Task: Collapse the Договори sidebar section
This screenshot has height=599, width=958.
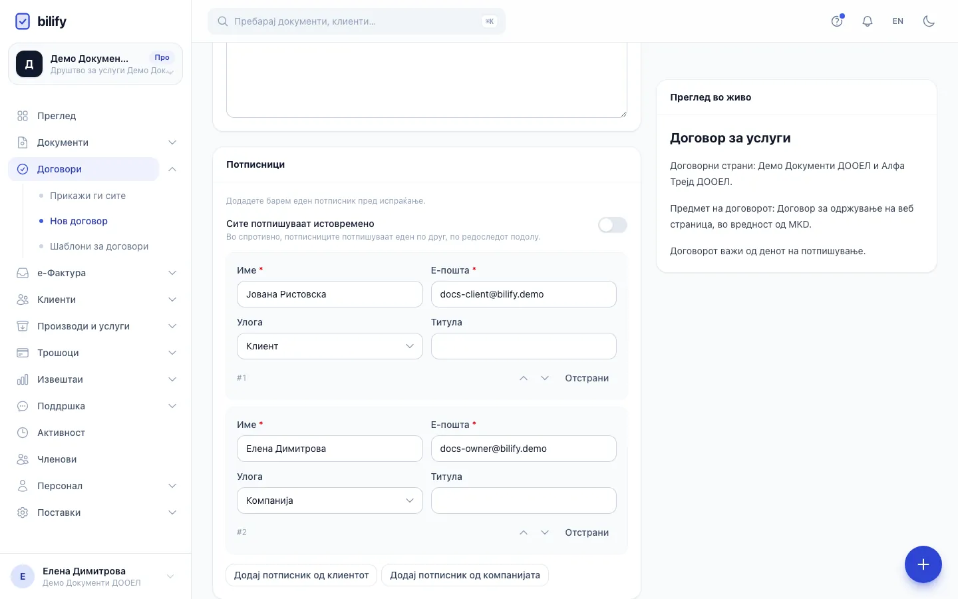Action: click(172, 169)
